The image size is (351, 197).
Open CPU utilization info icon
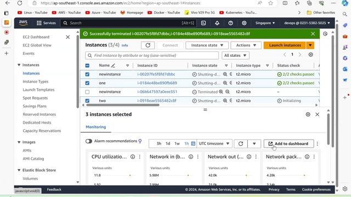tap(133, 157)
